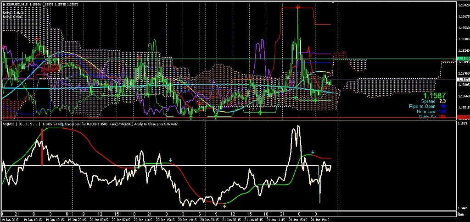Click the small icon before EURUSD,M15 title
Viewport: 470px width, 222px height.
click(x=3, y=4)
